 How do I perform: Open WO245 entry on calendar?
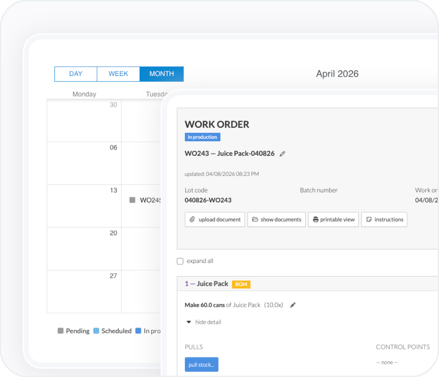145,200
